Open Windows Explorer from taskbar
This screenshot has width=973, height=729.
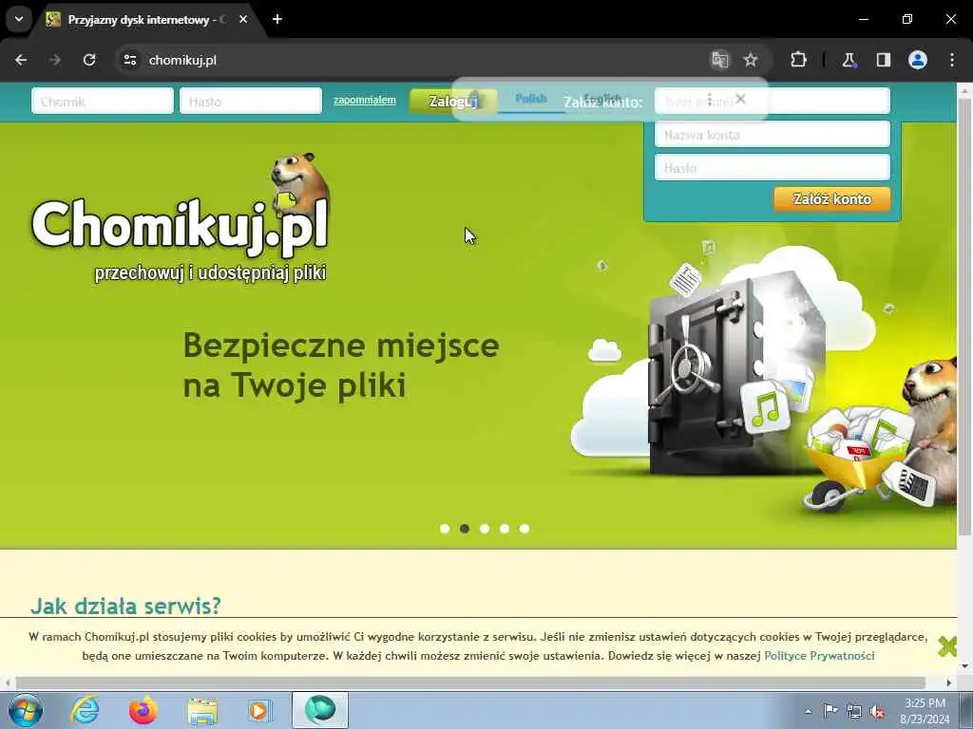[x=202, y=710]
